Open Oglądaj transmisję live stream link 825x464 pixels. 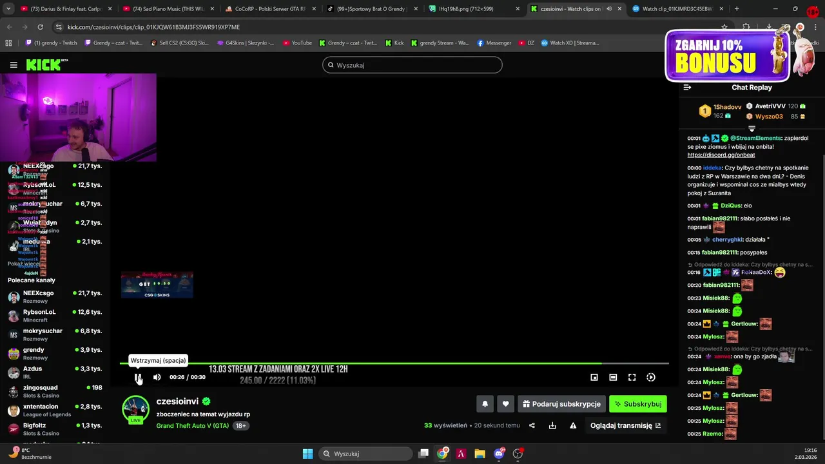(x=626, y=425)
